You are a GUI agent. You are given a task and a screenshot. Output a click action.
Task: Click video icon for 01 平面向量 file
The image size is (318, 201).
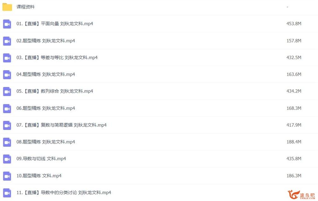(x=7, y=24)
